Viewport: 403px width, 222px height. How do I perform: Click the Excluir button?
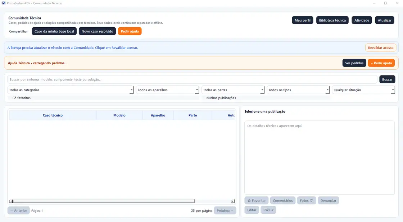pos(268,210)
